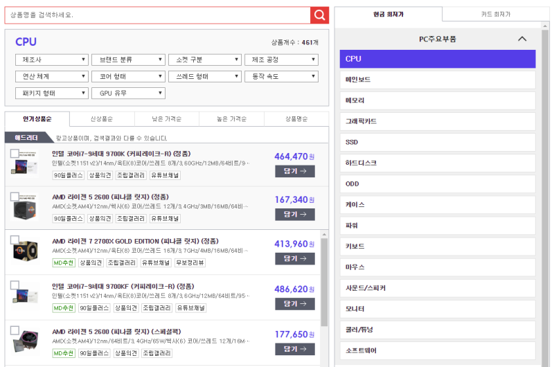Select 그래픽카드 category
This screenshot has height=367, width=554.
click(x=438, y=121)
